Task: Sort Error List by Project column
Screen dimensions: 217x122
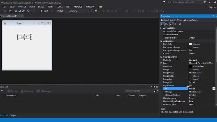Action: (142, 96)
